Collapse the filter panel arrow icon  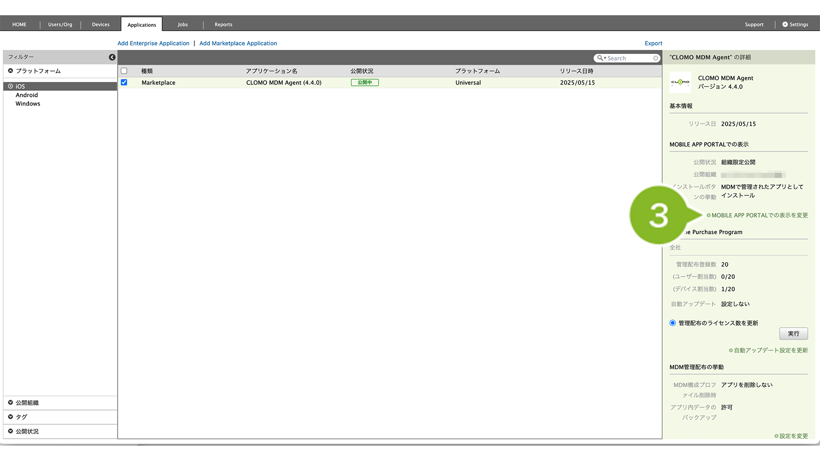[x=112, y=57]
